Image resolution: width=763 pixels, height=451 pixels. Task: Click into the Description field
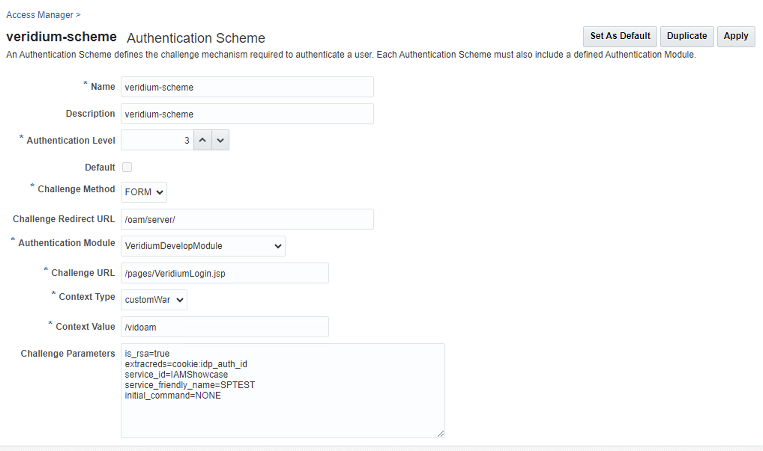point(247,114)
